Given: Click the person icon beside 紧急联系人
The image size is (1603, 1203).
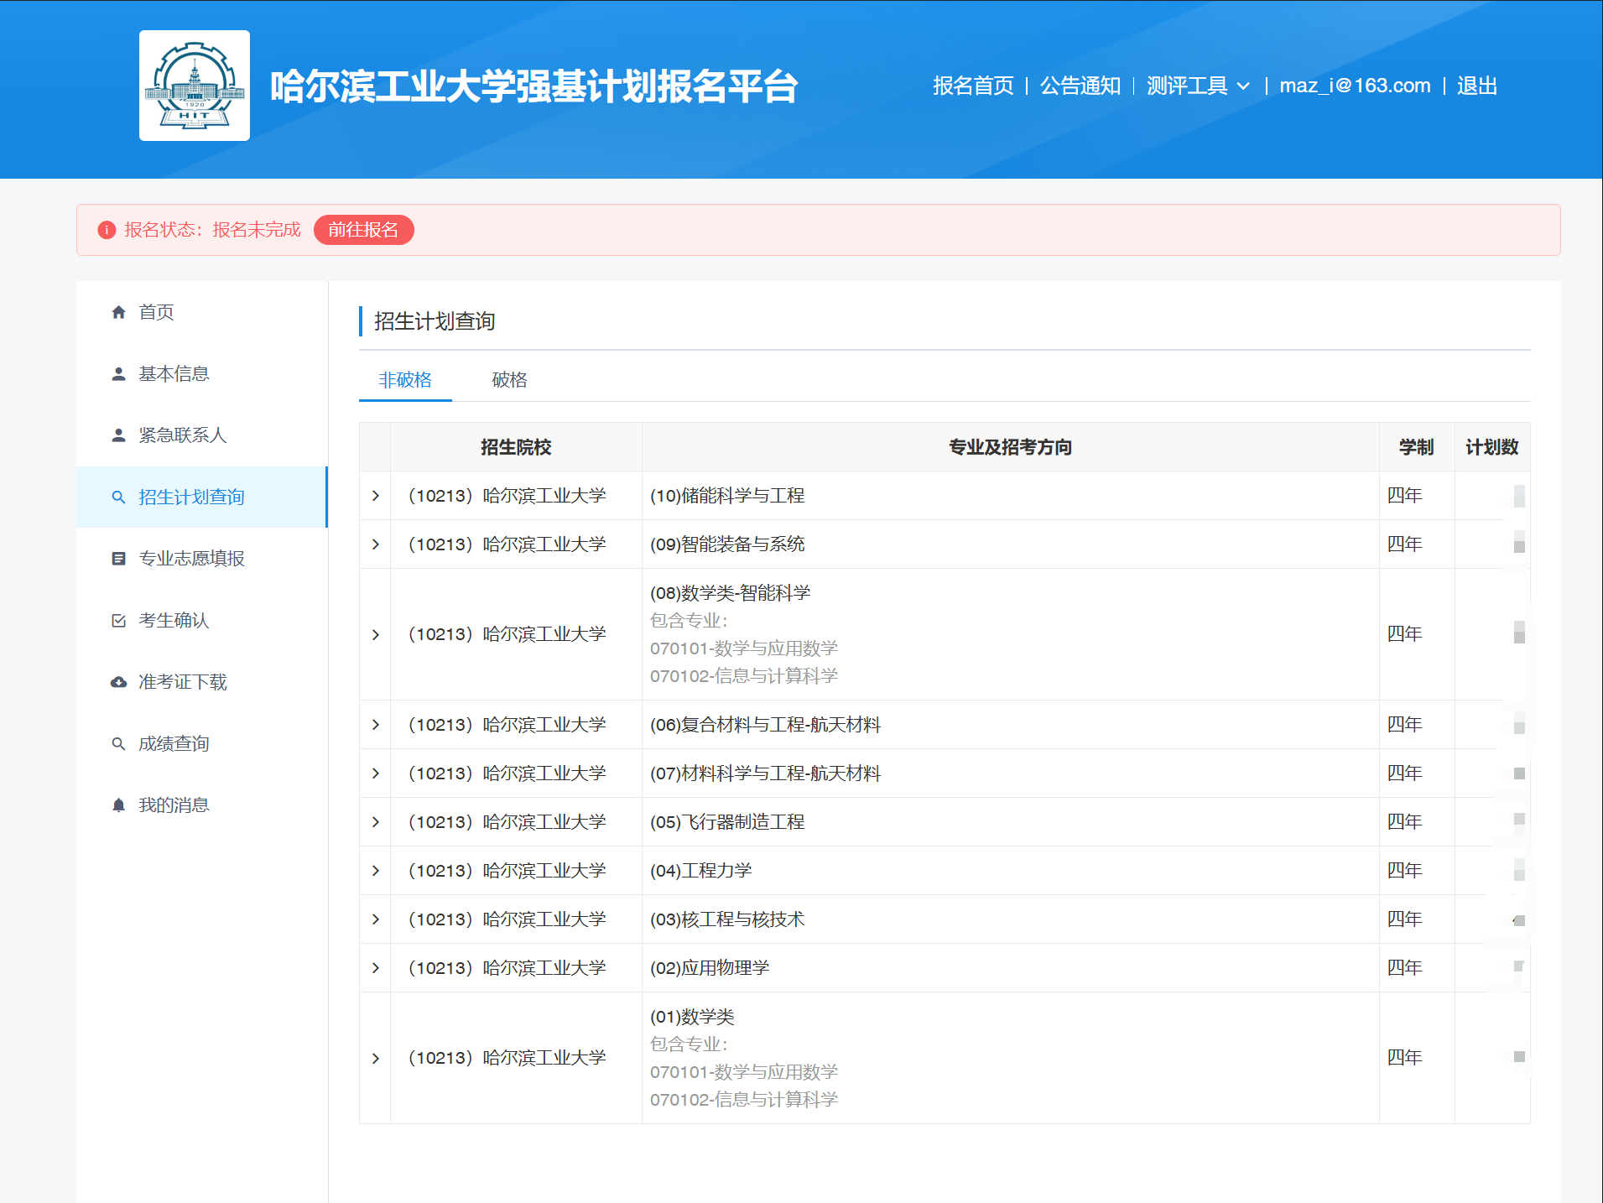Looking at the screenshot, I should [118, 435].
